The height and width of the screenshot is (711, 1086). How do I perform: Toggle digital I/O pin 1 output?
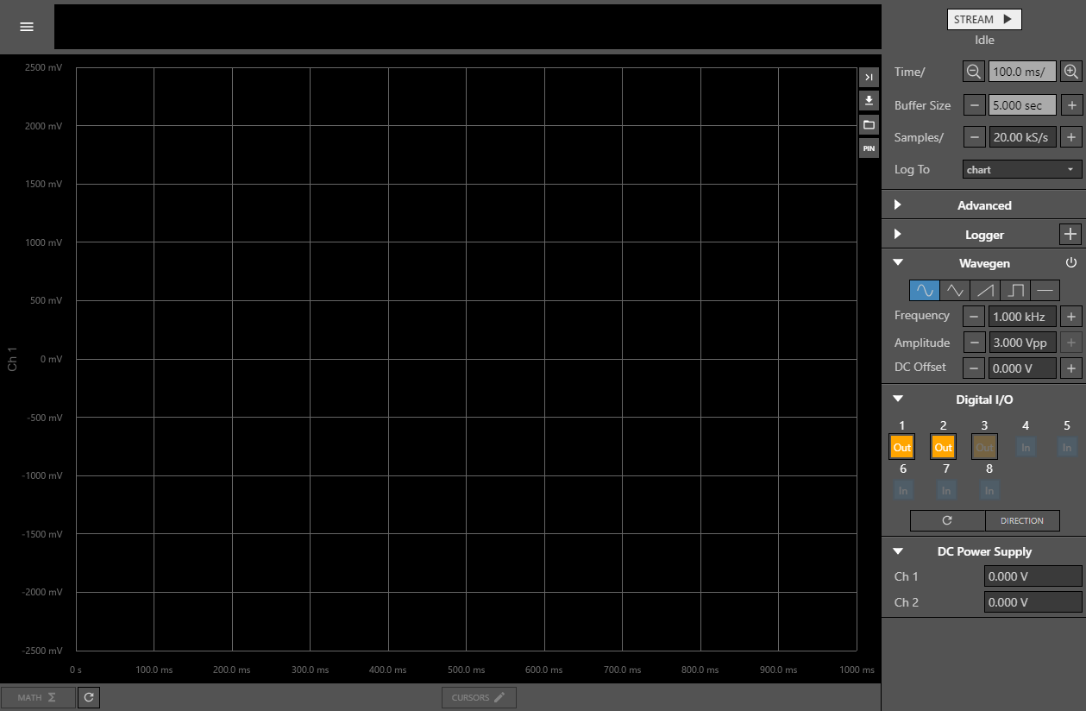click(x=902, y=447)
